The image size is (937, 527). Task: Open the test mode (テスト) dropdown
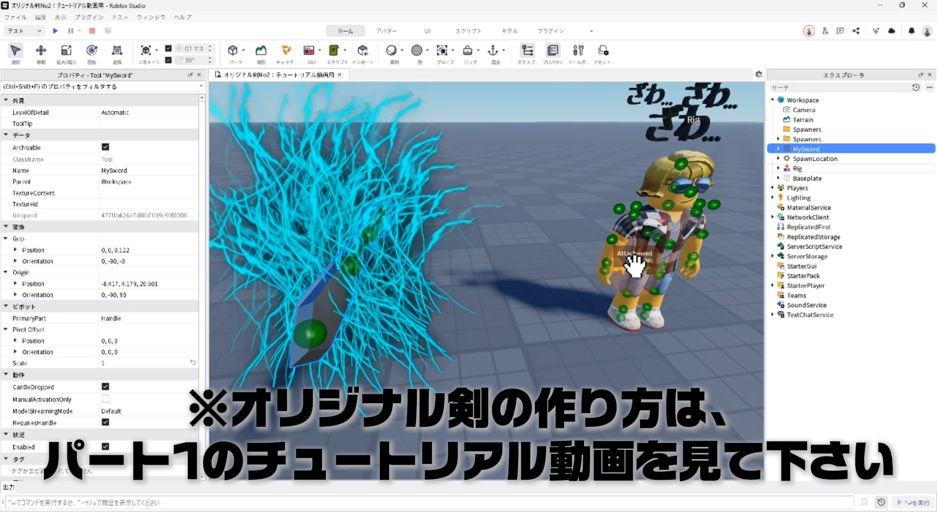24,31
